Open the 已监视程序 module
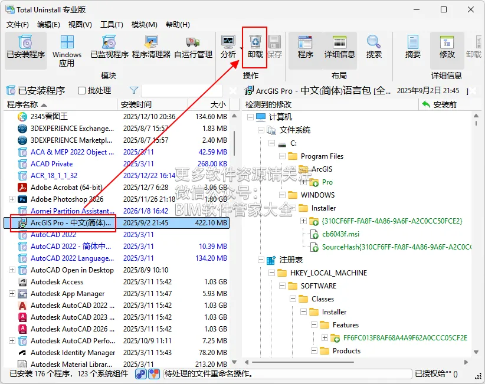This screenshot has height=384, width=485. [x=109, y=47]
